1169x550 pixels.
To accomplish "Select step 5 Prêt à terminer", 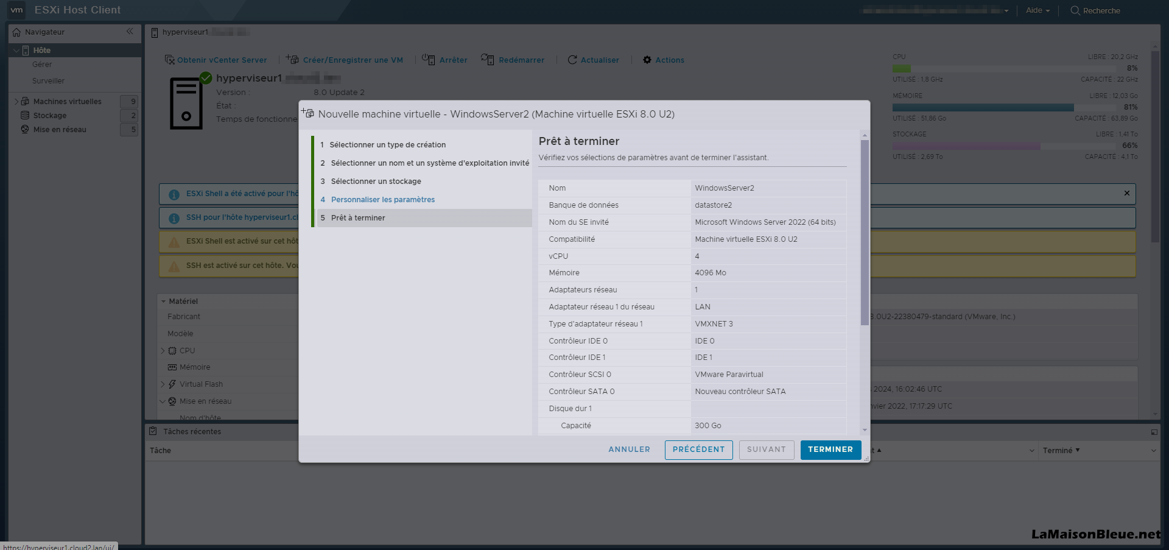I will (424, 218).
